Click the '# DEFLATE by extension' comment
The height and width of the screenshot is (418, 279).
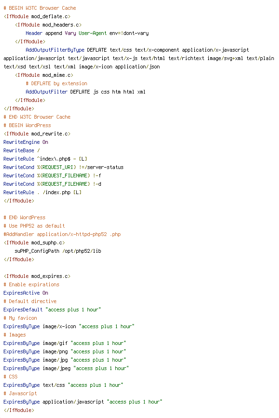point(56,83)
